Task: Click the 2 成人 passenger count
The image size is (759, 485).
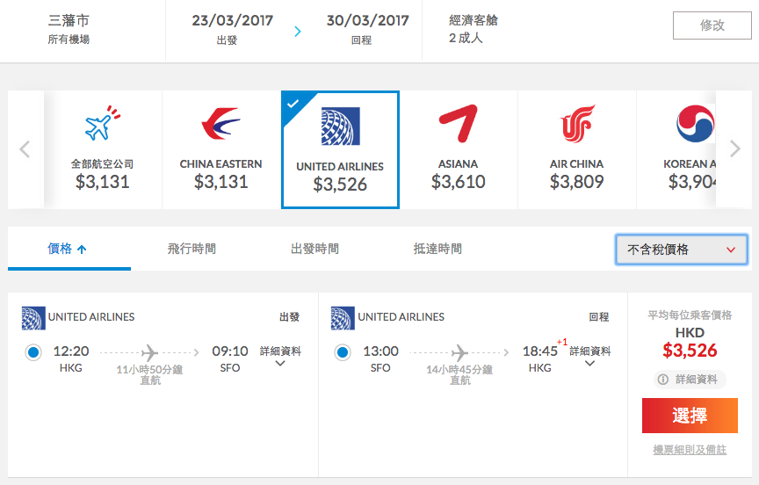Action: (x=466, y=38)
